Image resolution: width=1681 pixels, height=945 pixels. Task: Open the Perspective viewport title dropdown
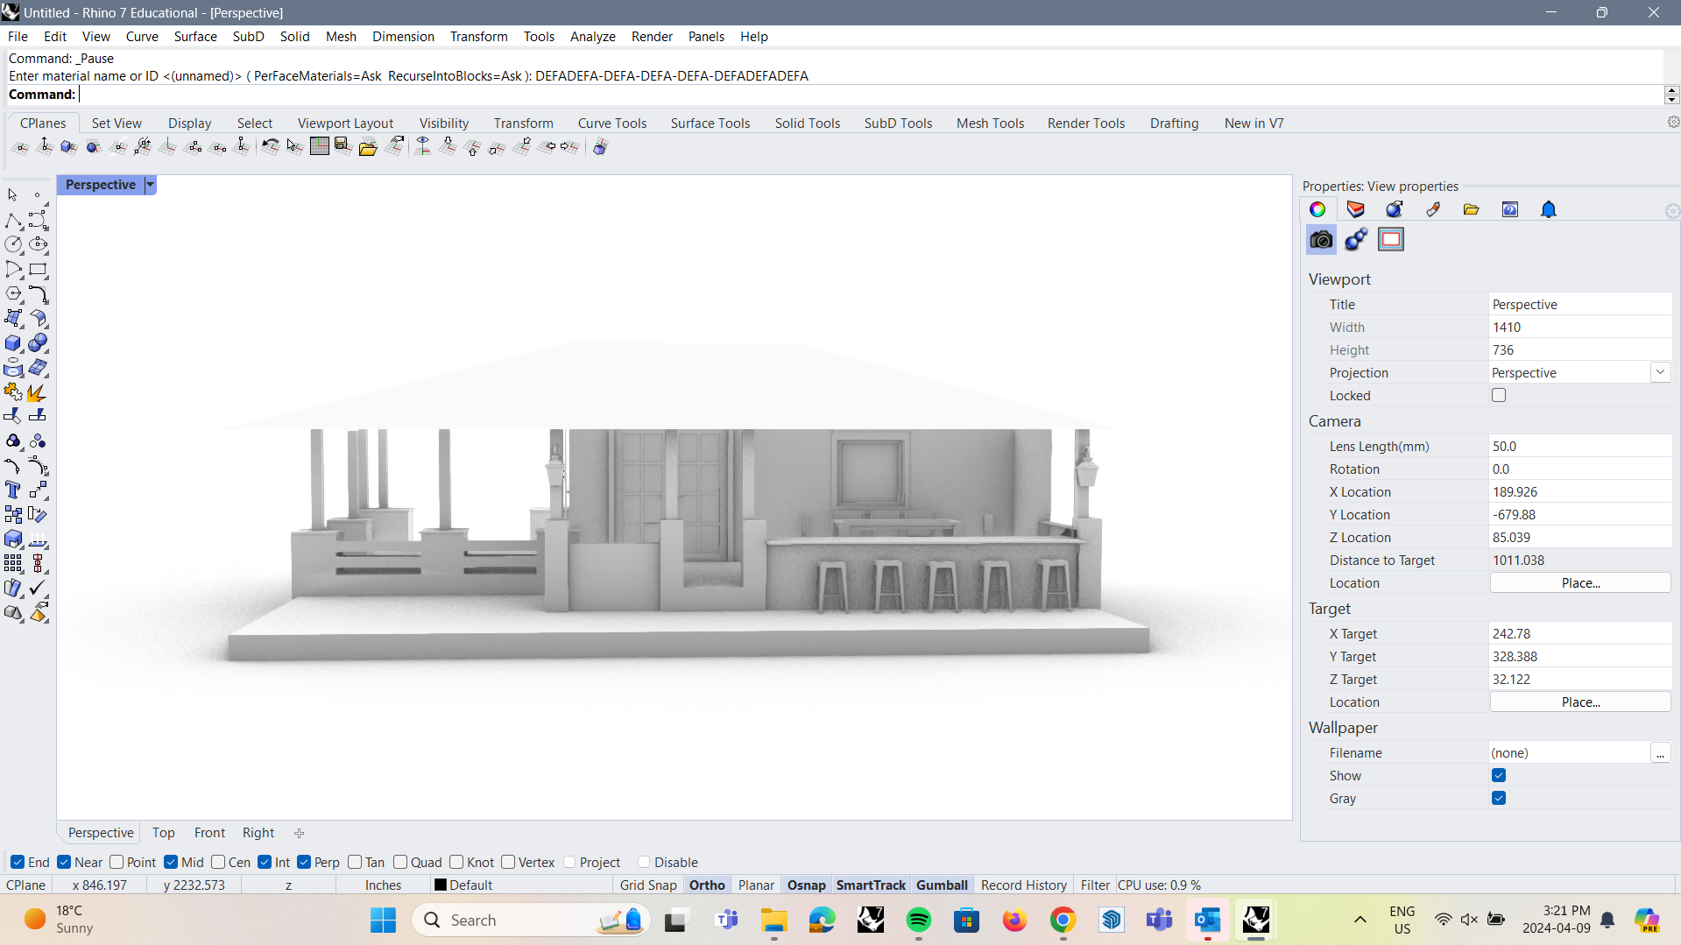(149, 185)
